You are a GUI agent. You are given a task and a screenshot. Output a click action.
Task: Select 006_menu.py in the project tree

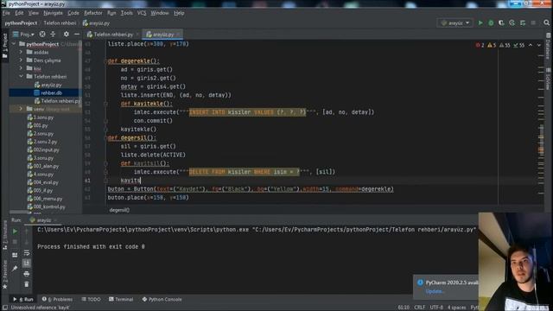click(x=48, y=199)
